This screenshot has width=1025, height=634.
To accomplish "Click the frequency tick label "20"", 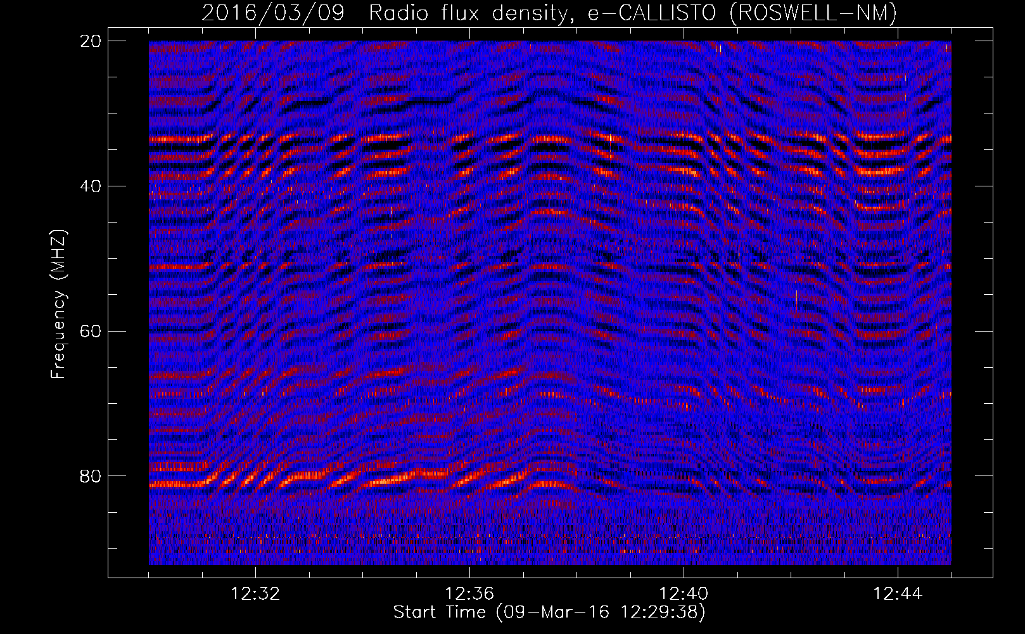I will point(91,41).
